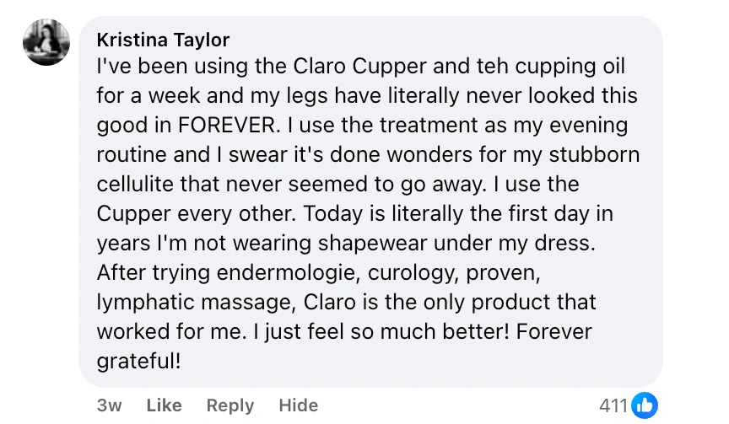
Task: Click the closing word "grateful!" in the comment
Action: 139,361
